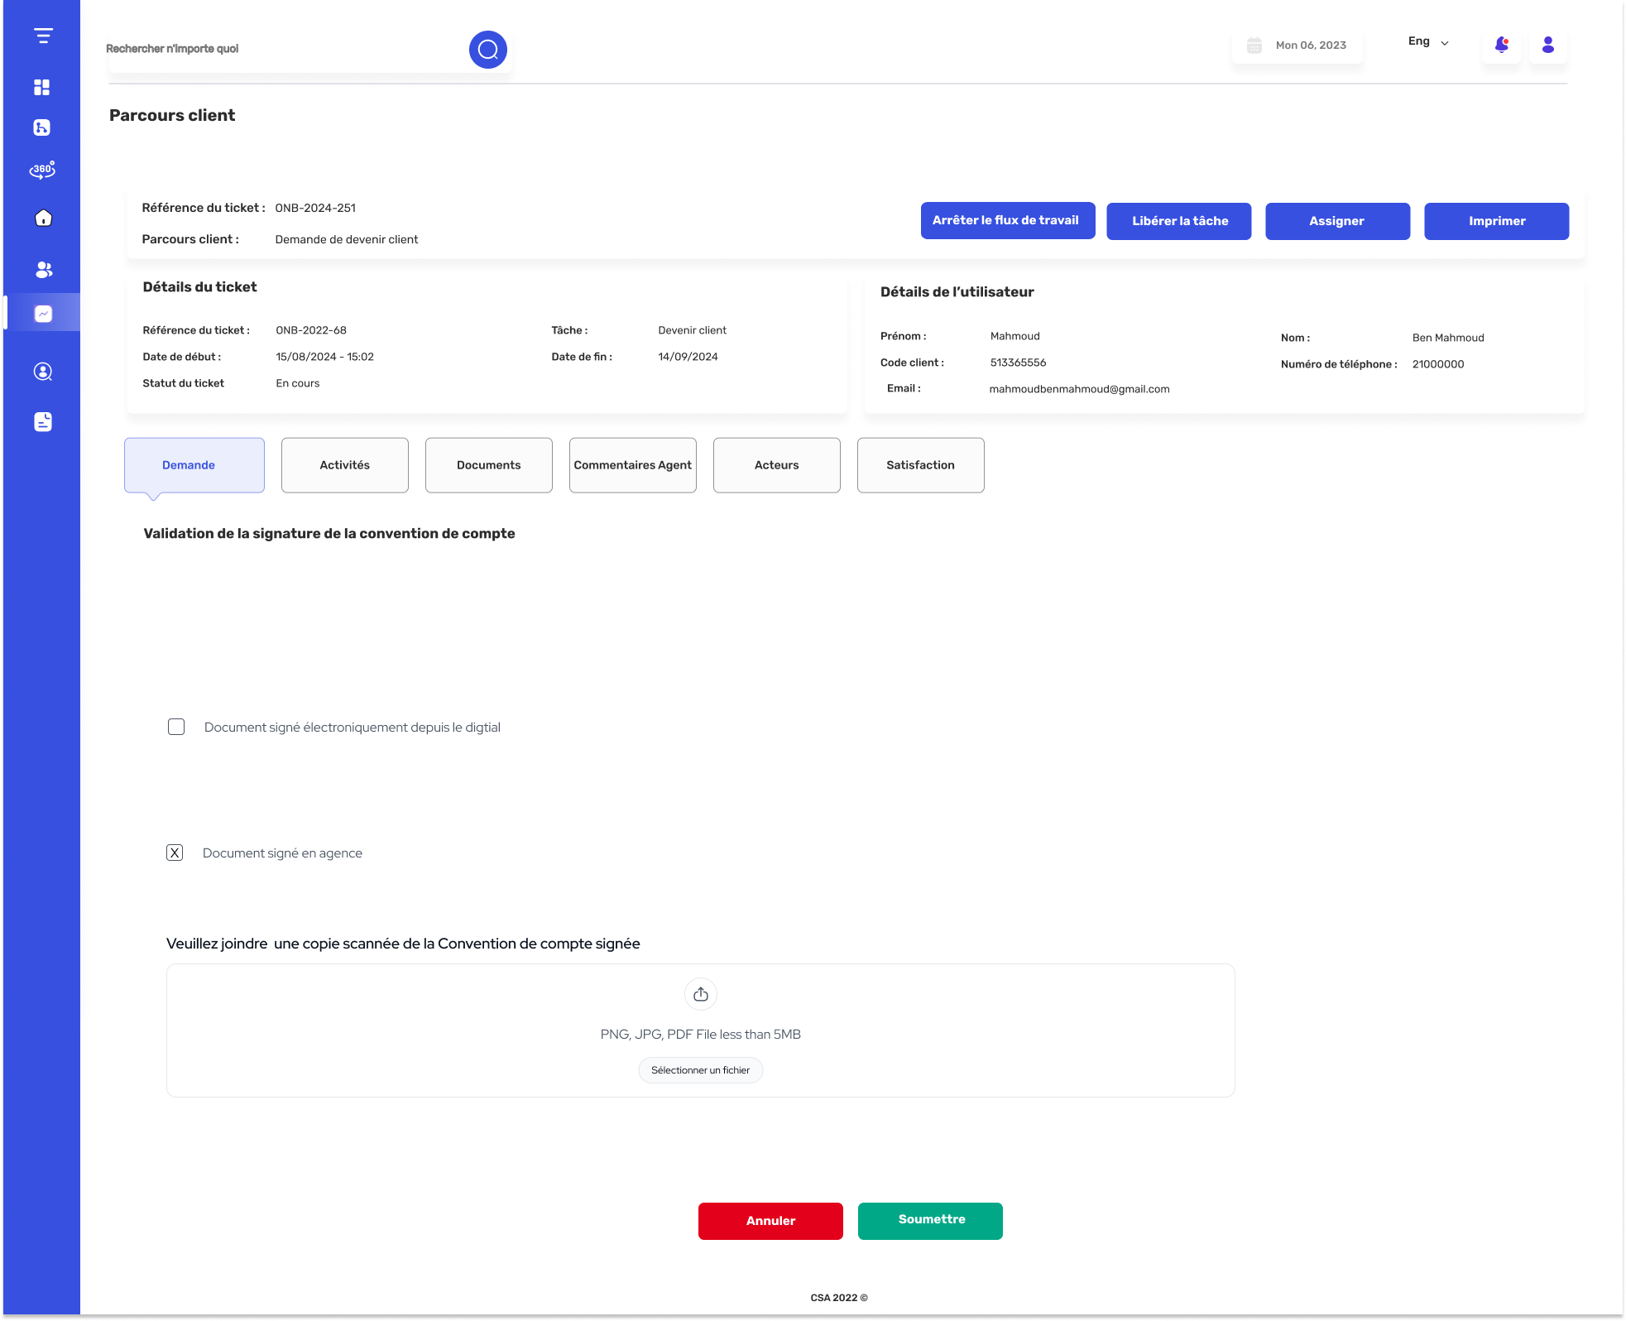Click phone number '21000000'

1438,364
